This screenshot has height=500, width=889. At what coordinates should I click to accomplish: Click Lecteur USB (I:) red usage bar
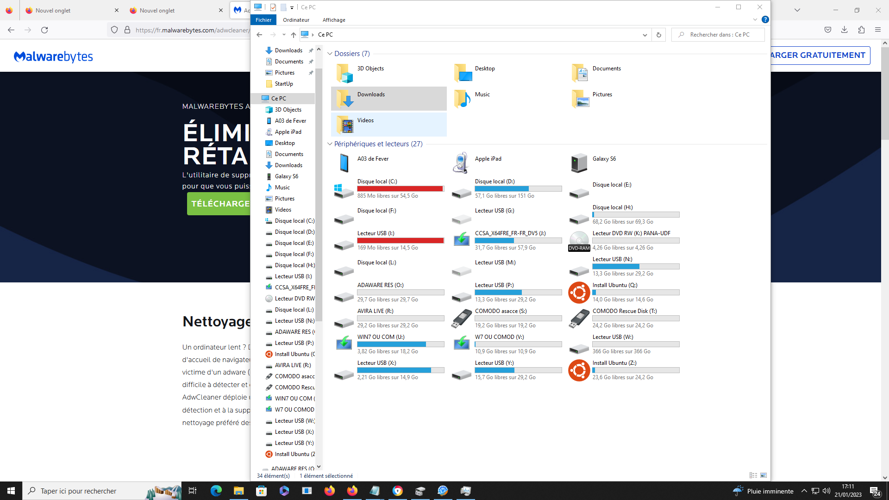click(x=401, y=241)
